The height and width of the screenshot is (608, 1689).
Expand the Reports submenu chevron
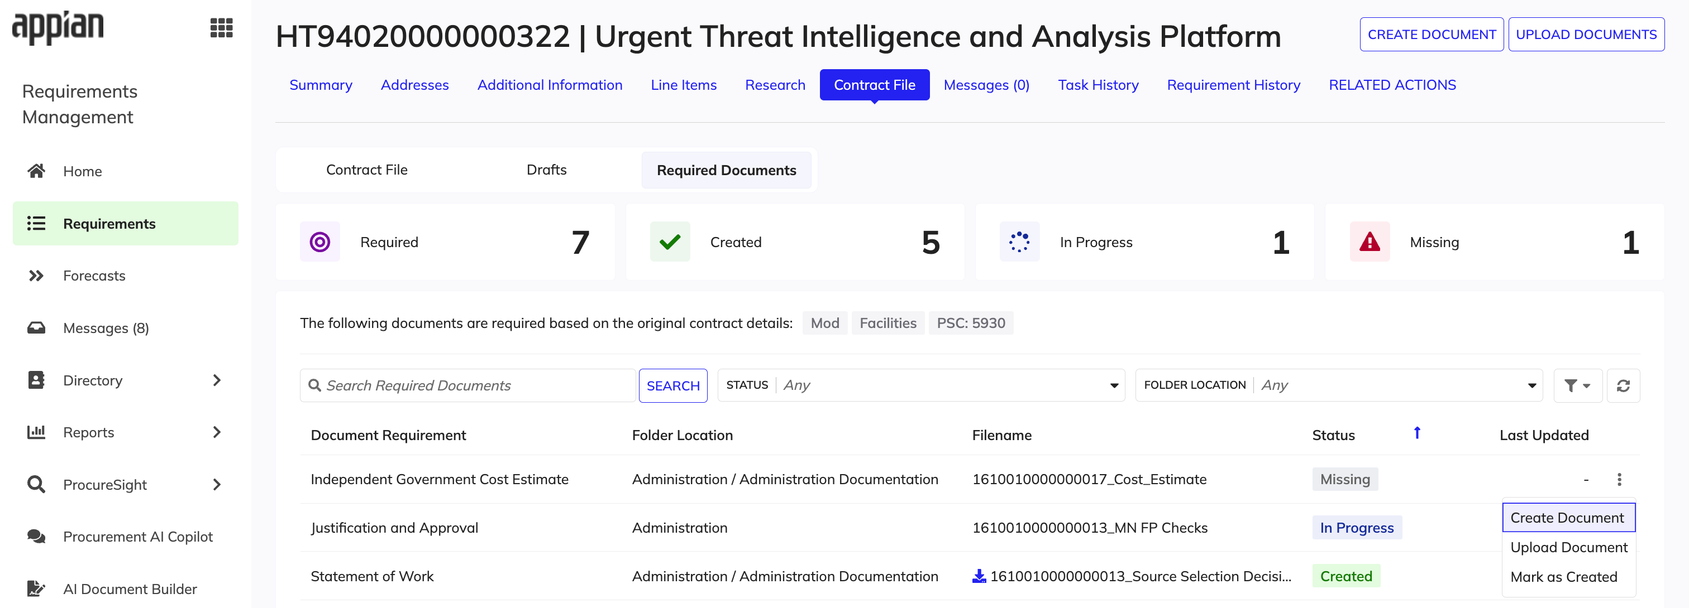click(217, 432)
